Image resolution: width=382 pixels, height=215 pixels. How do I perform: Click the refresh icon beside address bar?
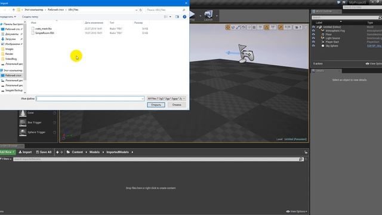pyautogui.click(x=141, y=10)
